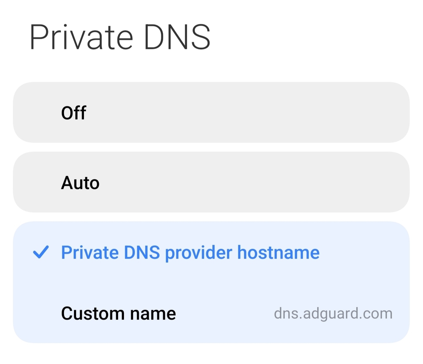The width and height of the screenshot is (423, 364).
Task: Tap the checkmark beside provider hostname
Action: [41, 252]
